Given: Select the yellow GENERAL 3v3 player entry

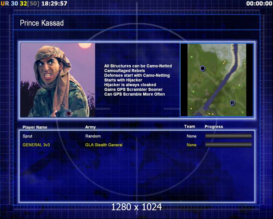Looking at the screenshot, I should click(x=36, y=145).
